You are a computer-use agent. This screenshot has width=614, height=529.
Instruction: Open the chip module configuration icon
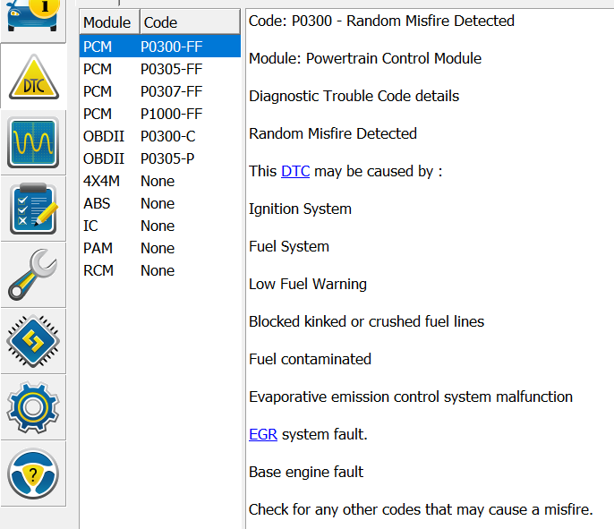pos(33,341)
